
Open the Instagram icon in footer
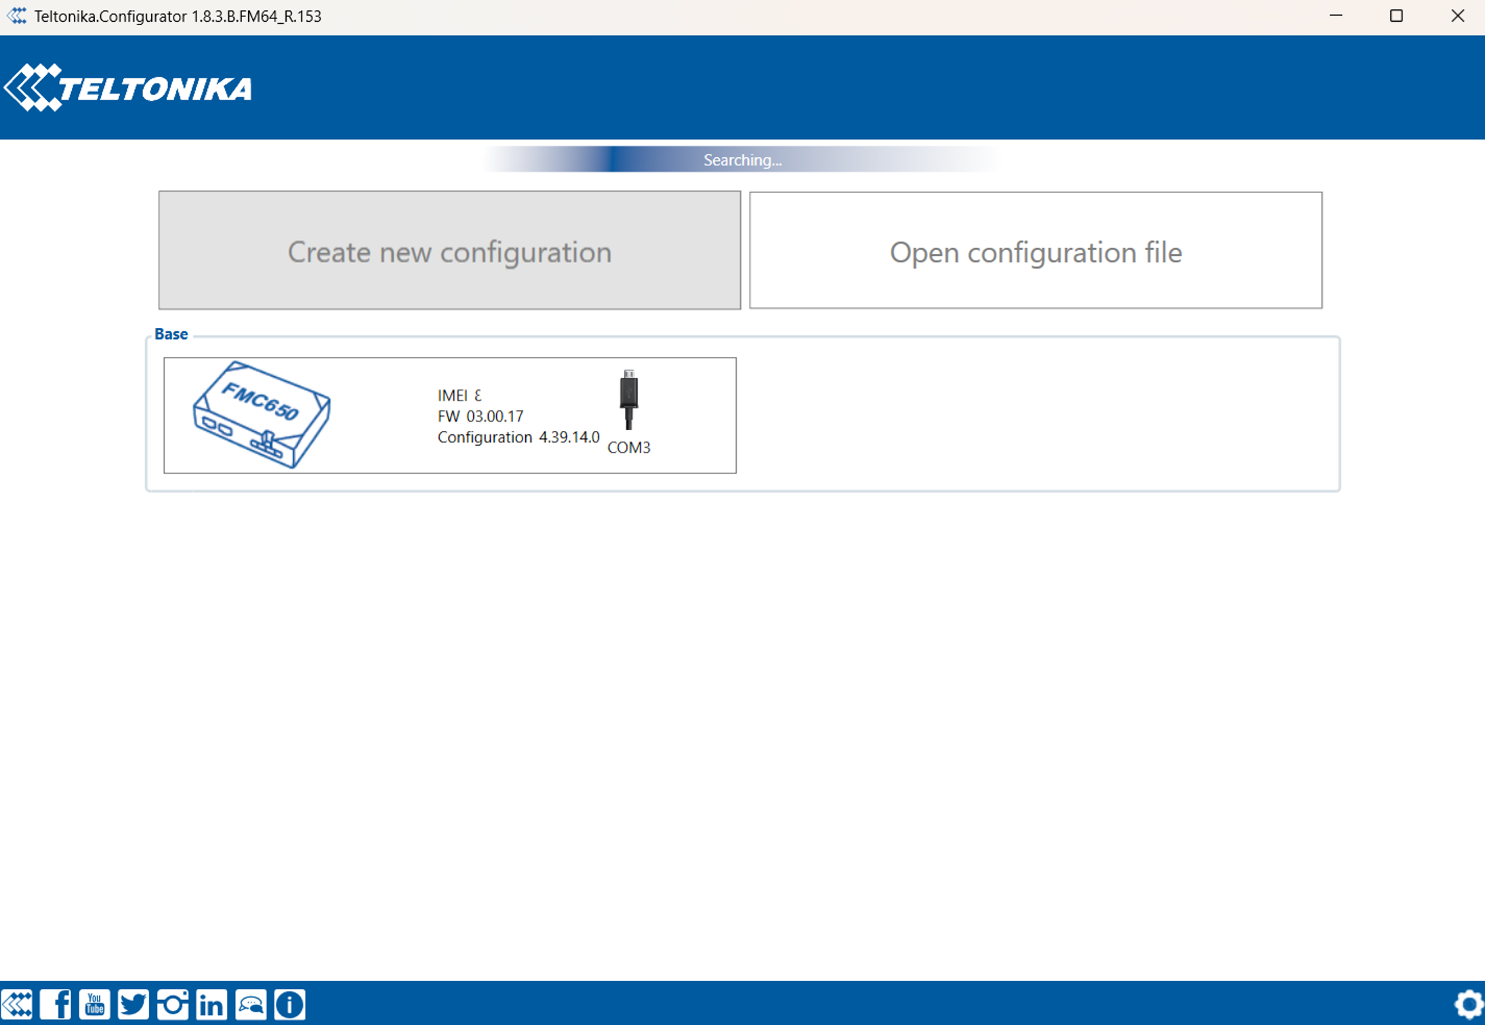click(173, 1004)
